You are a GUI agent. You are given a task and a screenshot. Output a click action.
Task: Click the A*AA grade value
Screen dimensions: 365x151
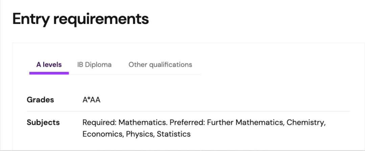point(92,100)
